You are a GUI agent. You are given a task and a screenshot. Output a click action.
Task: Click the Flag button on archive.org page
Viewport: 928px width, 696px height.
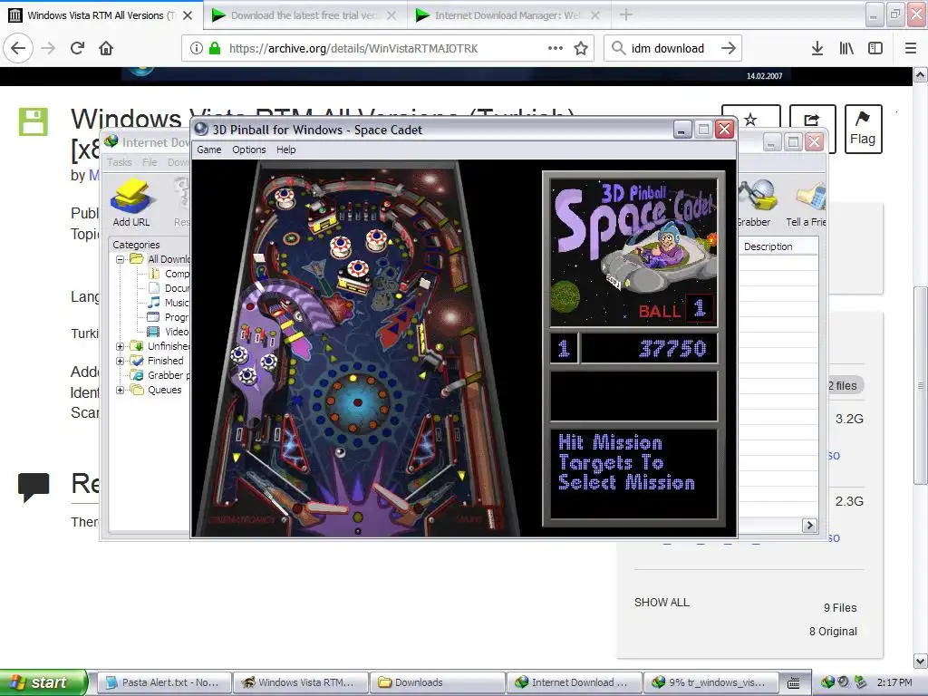tap(863, 129)
